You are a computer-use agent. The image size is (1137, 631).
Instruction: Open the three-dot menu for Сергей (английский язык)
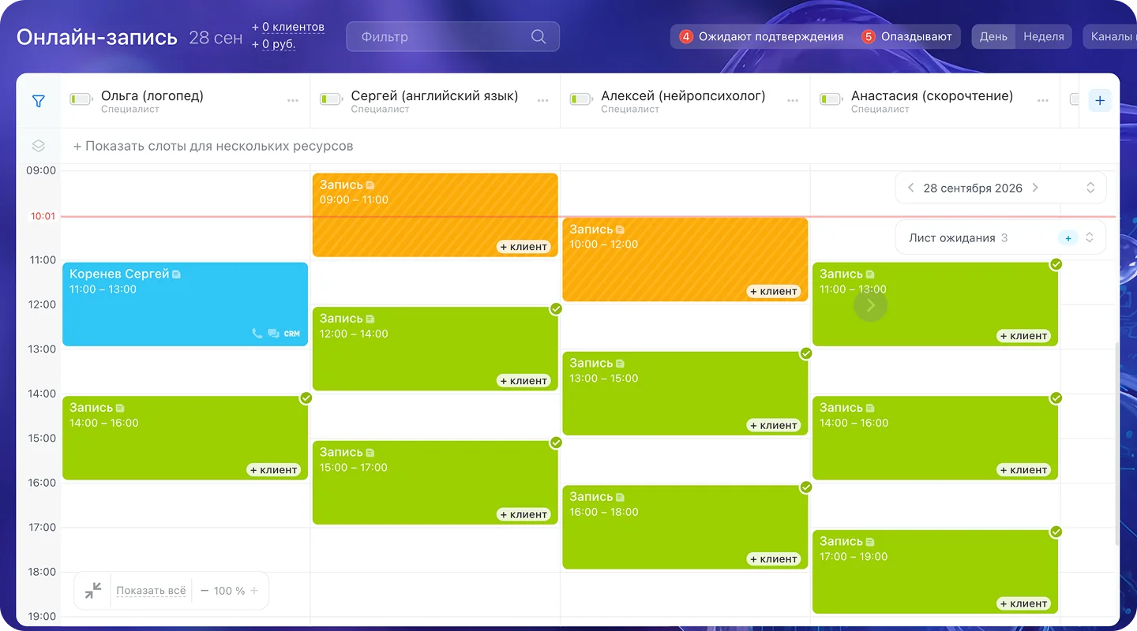point(542,101)
